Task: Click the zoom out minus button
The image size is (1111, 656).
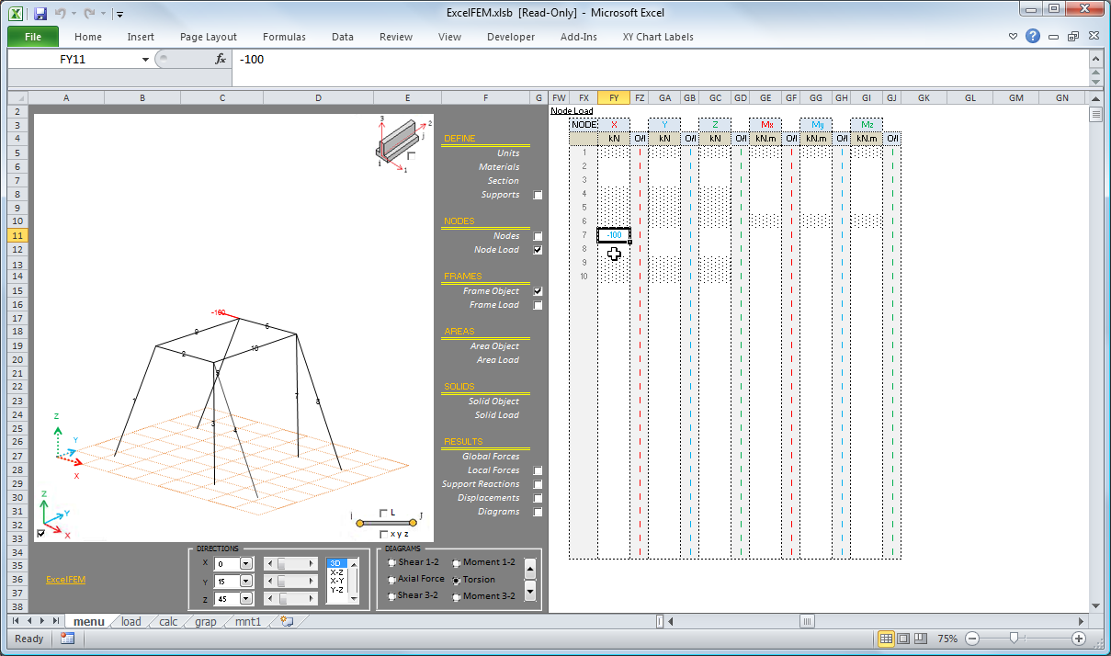Action: click(972, 639)
